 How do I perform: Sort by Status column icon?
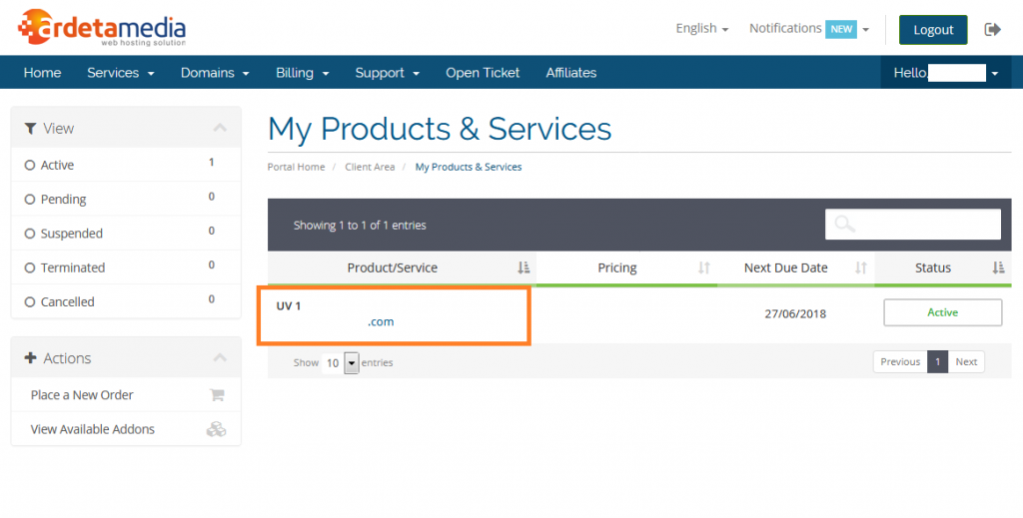pyautogui.click(x=998, y=267)
